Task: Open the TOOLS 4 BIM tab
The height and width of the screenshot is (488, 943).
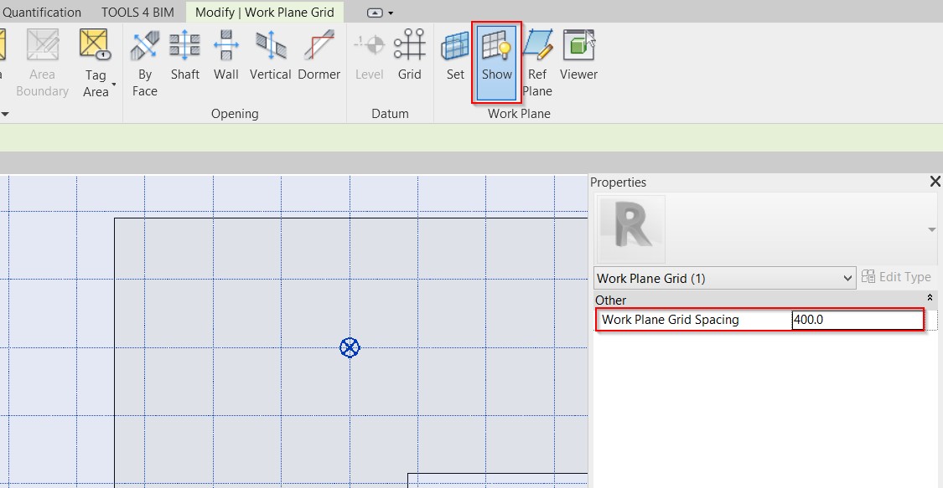Action: point(137,13)
